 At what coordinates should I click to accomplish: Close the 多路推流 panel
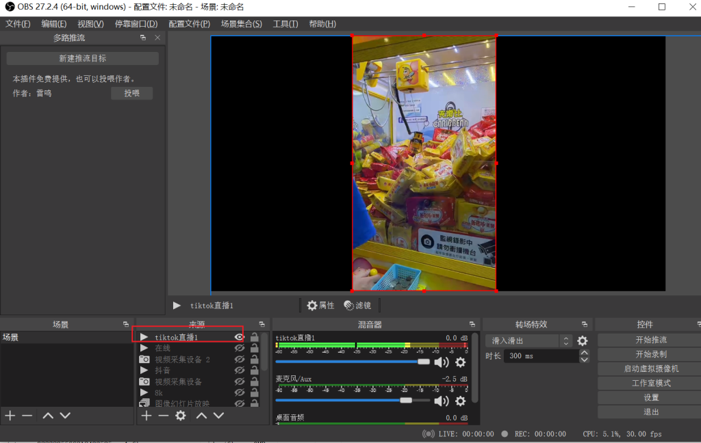pos(157,38)
